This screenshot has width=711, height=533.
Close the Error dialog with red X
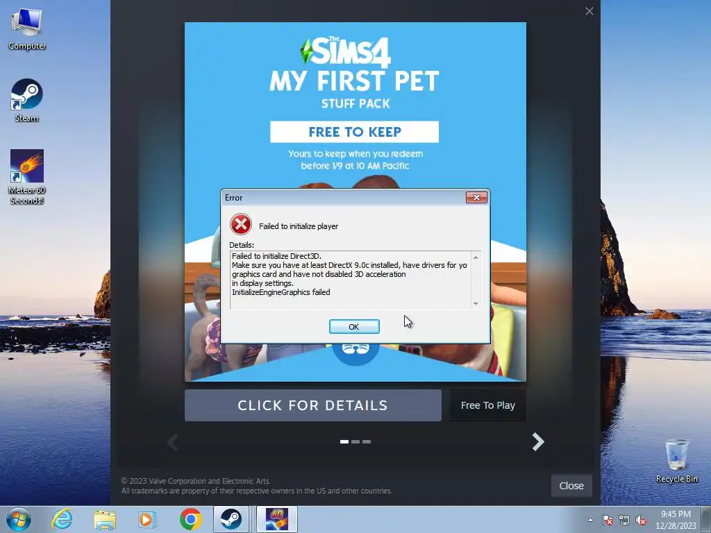[x=476, y=197]
